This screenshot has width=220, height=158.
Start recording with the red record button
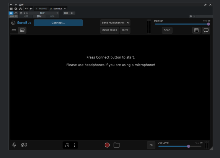(107, 145)
